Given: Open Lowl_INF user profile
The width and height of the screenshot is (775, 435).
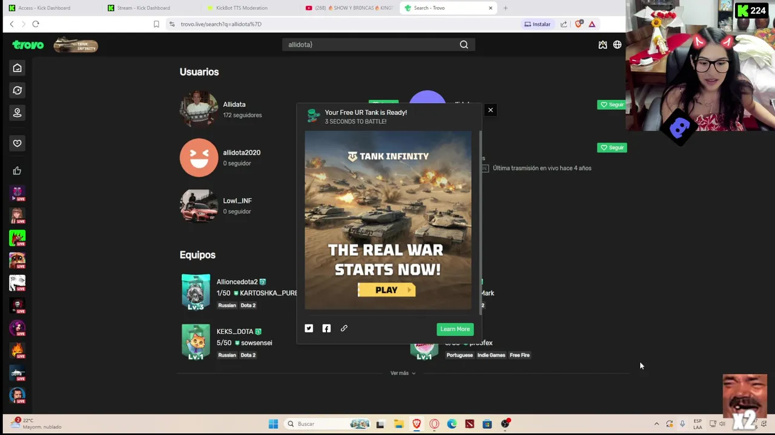Looking at the screenshot, I should click(x=237, y=201).
